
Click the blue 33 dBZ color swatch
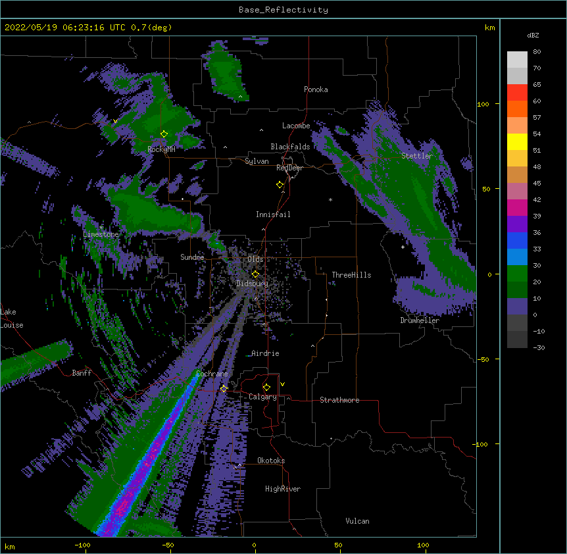point(517,240)
